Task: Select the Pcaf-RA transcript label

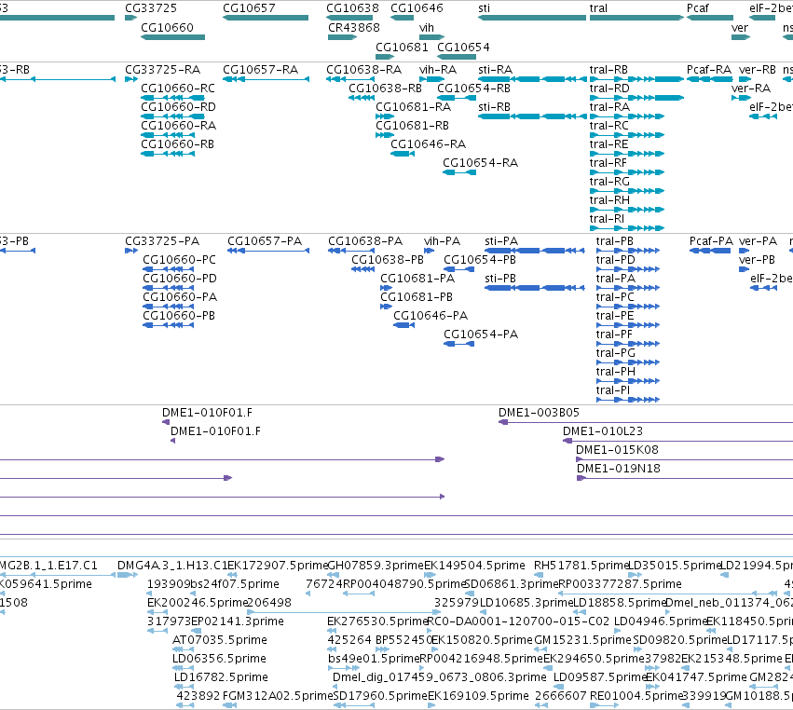Action: (709, 69)
